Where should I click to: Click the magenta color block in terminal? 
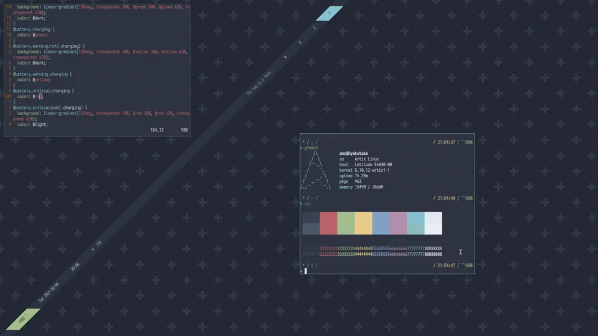click(x=399, y=223)
